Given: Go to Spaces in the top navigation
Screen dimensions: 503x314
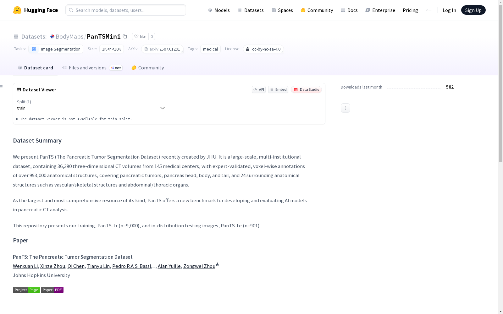Looking at the screenshot, I should (x=282, y=10).
